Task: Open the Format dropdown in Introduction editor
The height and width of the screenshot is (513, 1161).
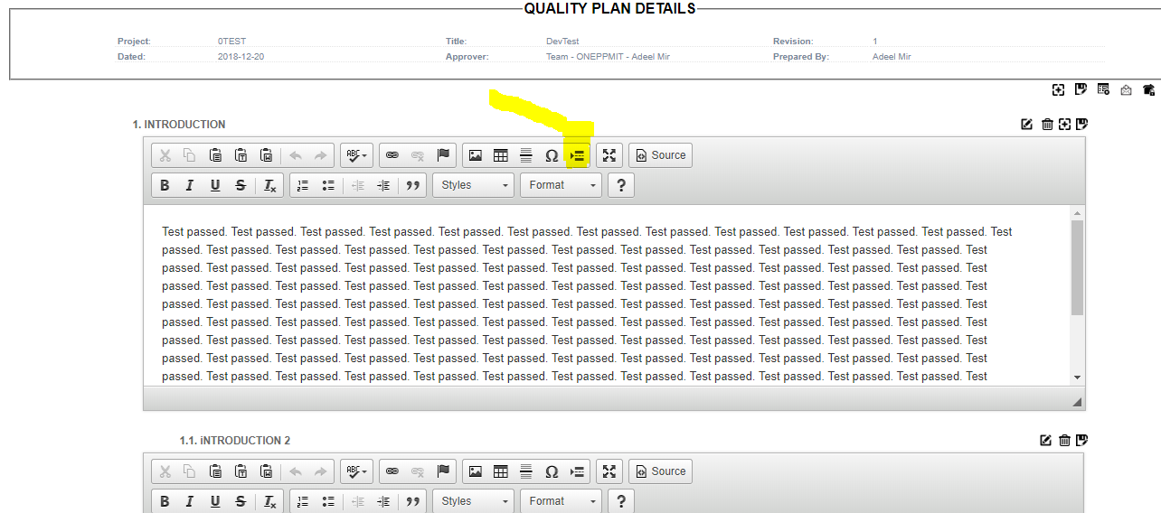Action: click(561, 185)
